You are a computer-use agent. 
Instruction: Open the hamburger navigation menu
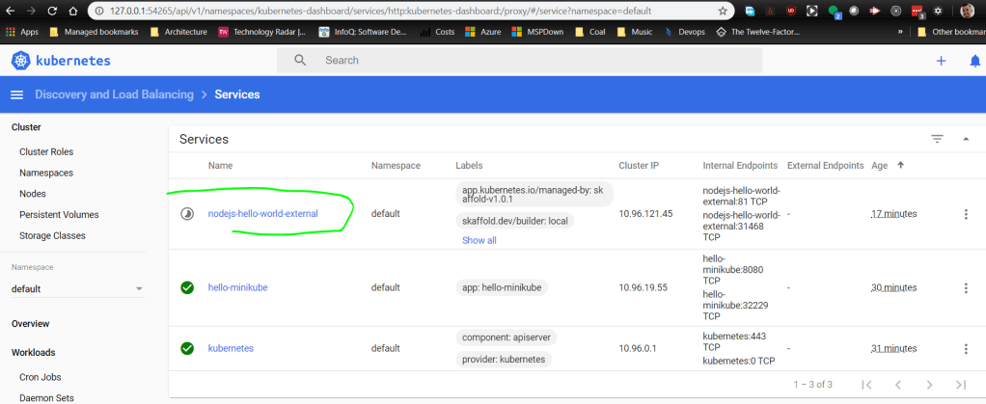(x=16, y=94)
